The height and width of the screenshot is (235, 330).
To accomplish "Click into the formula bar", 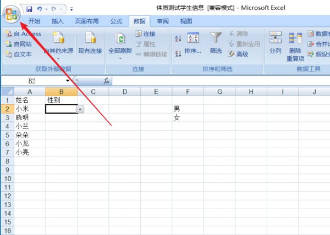I will 221,81.
